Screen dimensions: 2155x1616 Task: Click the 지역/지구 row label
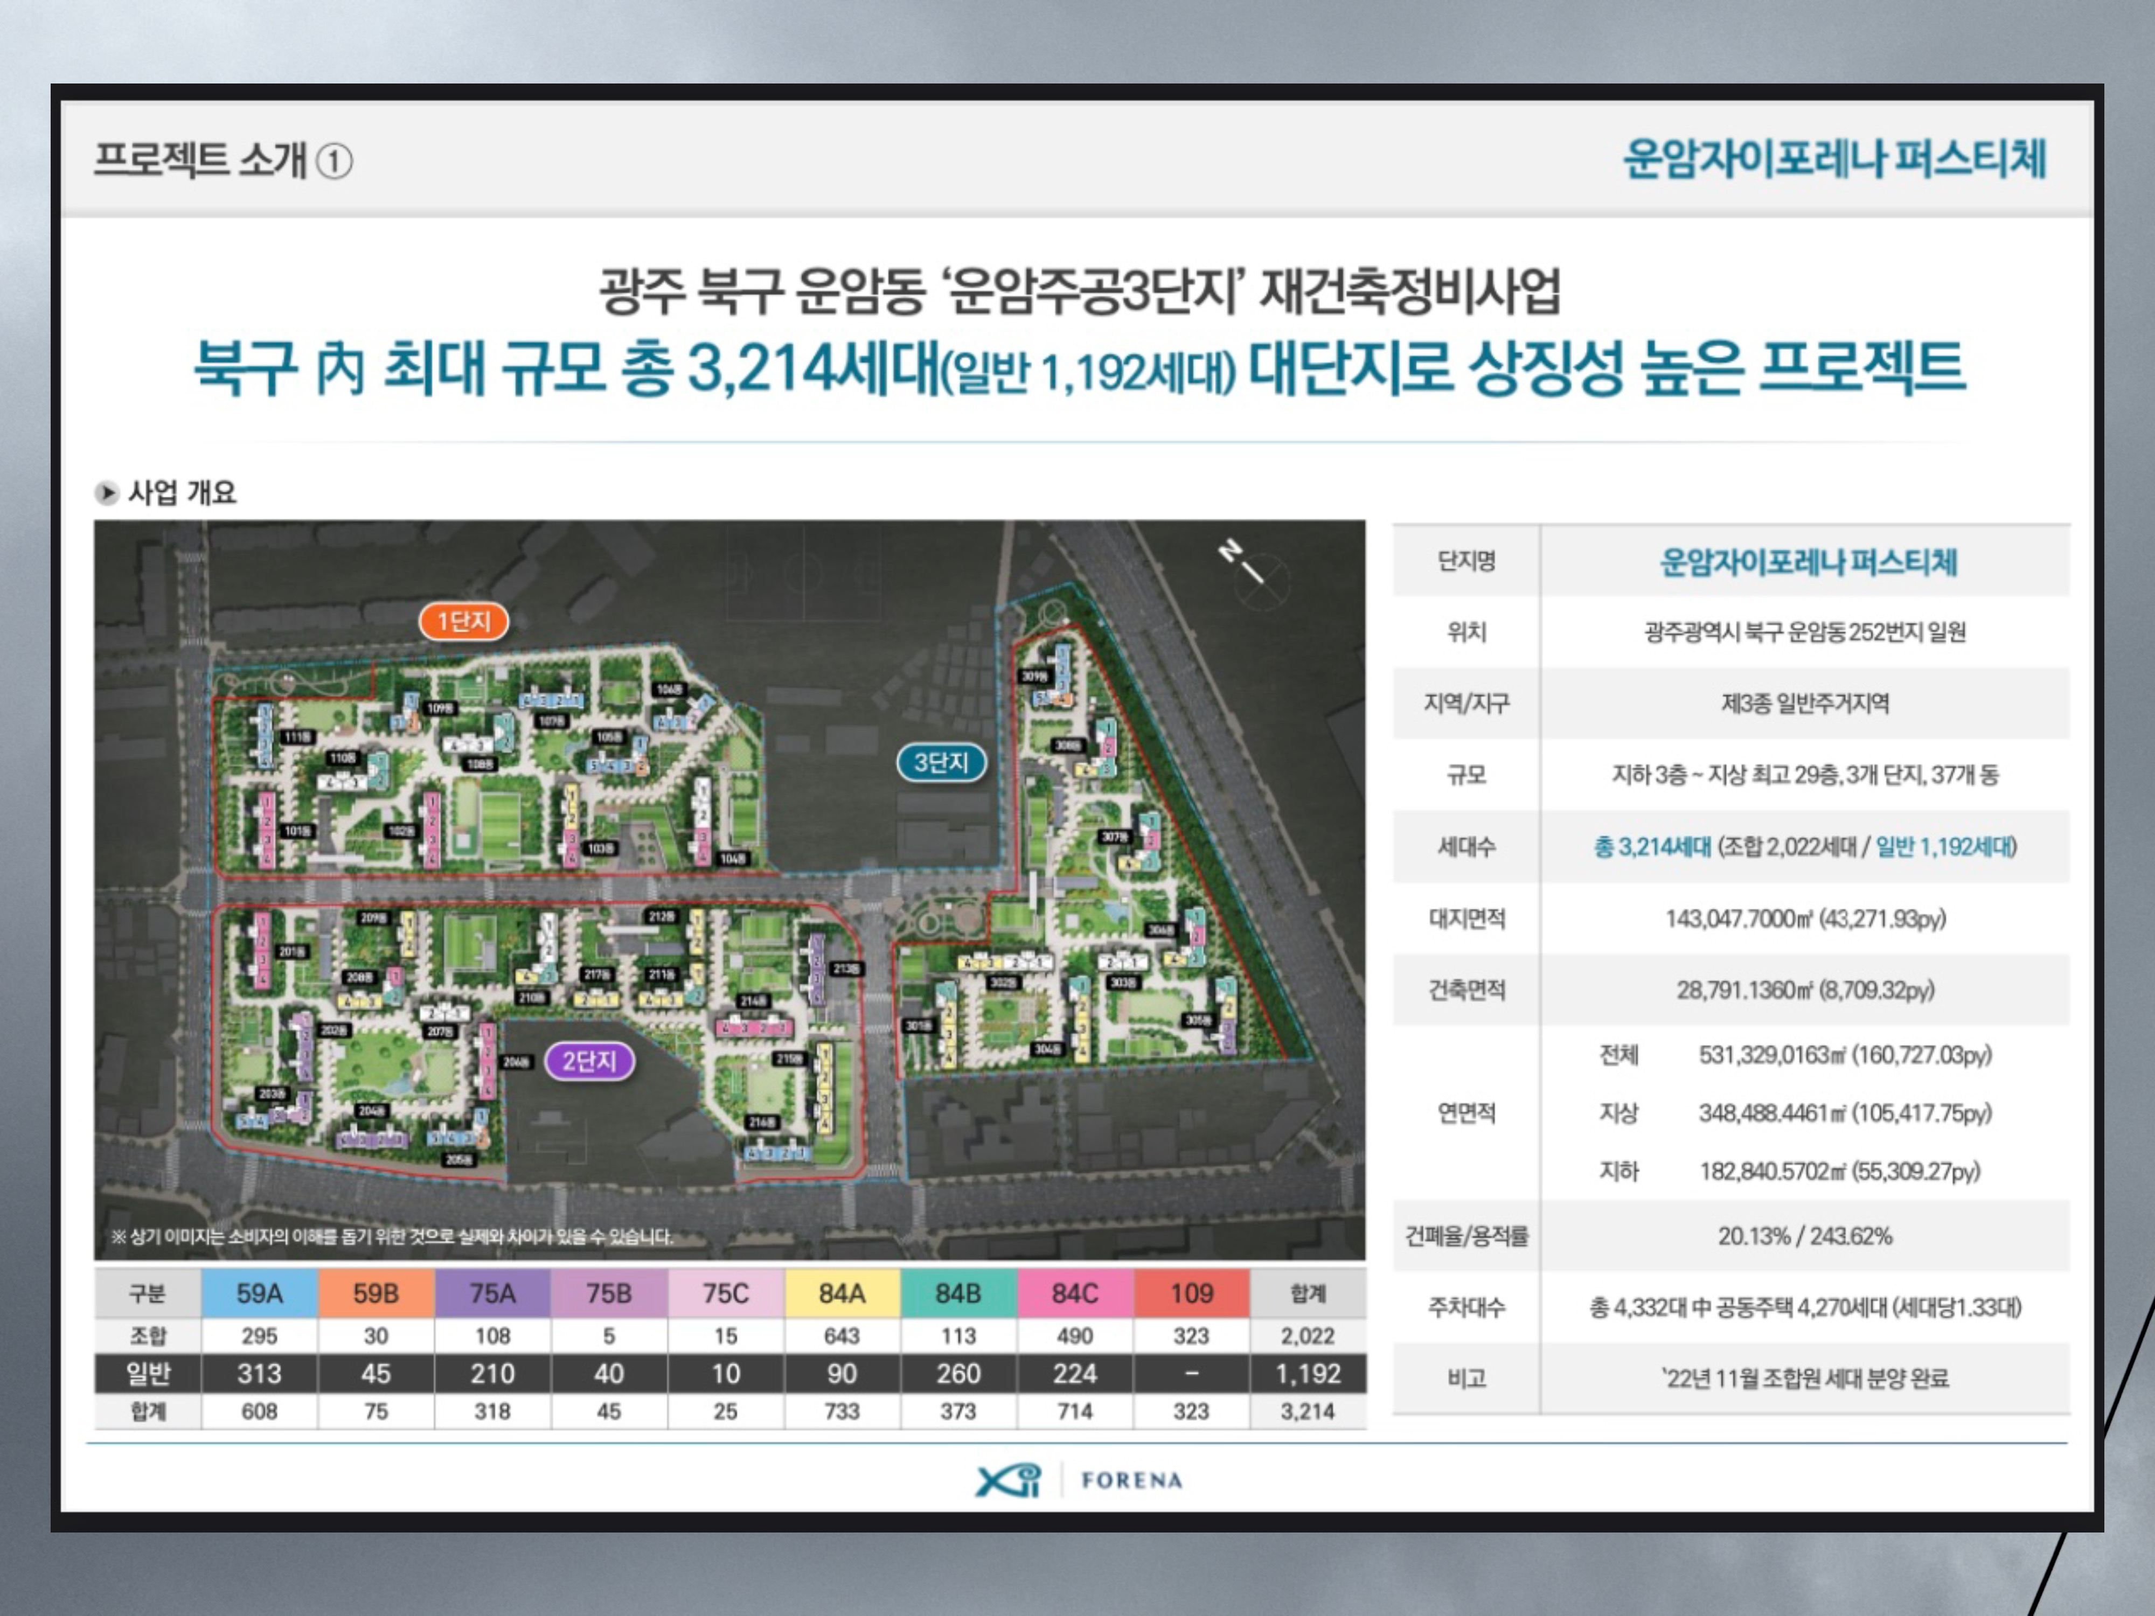(1466, 703)
